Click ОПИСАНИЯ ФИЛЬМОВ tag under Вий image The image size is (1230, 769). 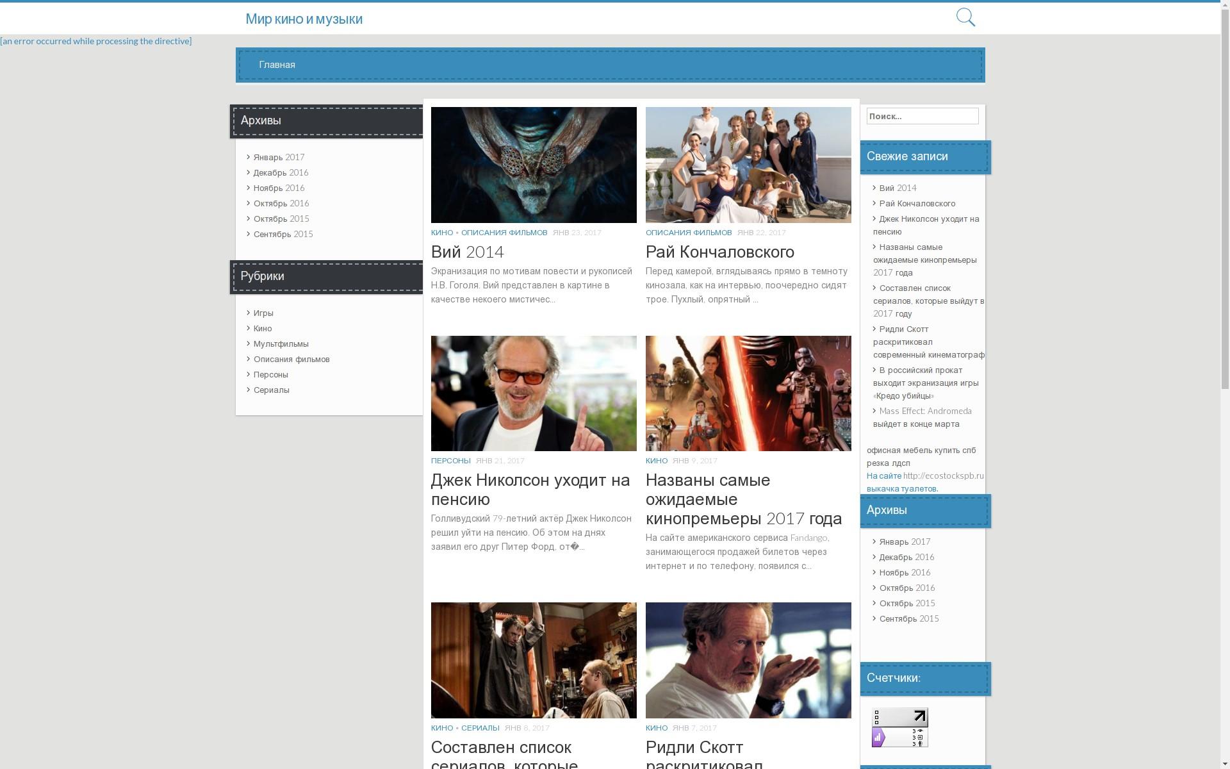(x=504, y=233)
